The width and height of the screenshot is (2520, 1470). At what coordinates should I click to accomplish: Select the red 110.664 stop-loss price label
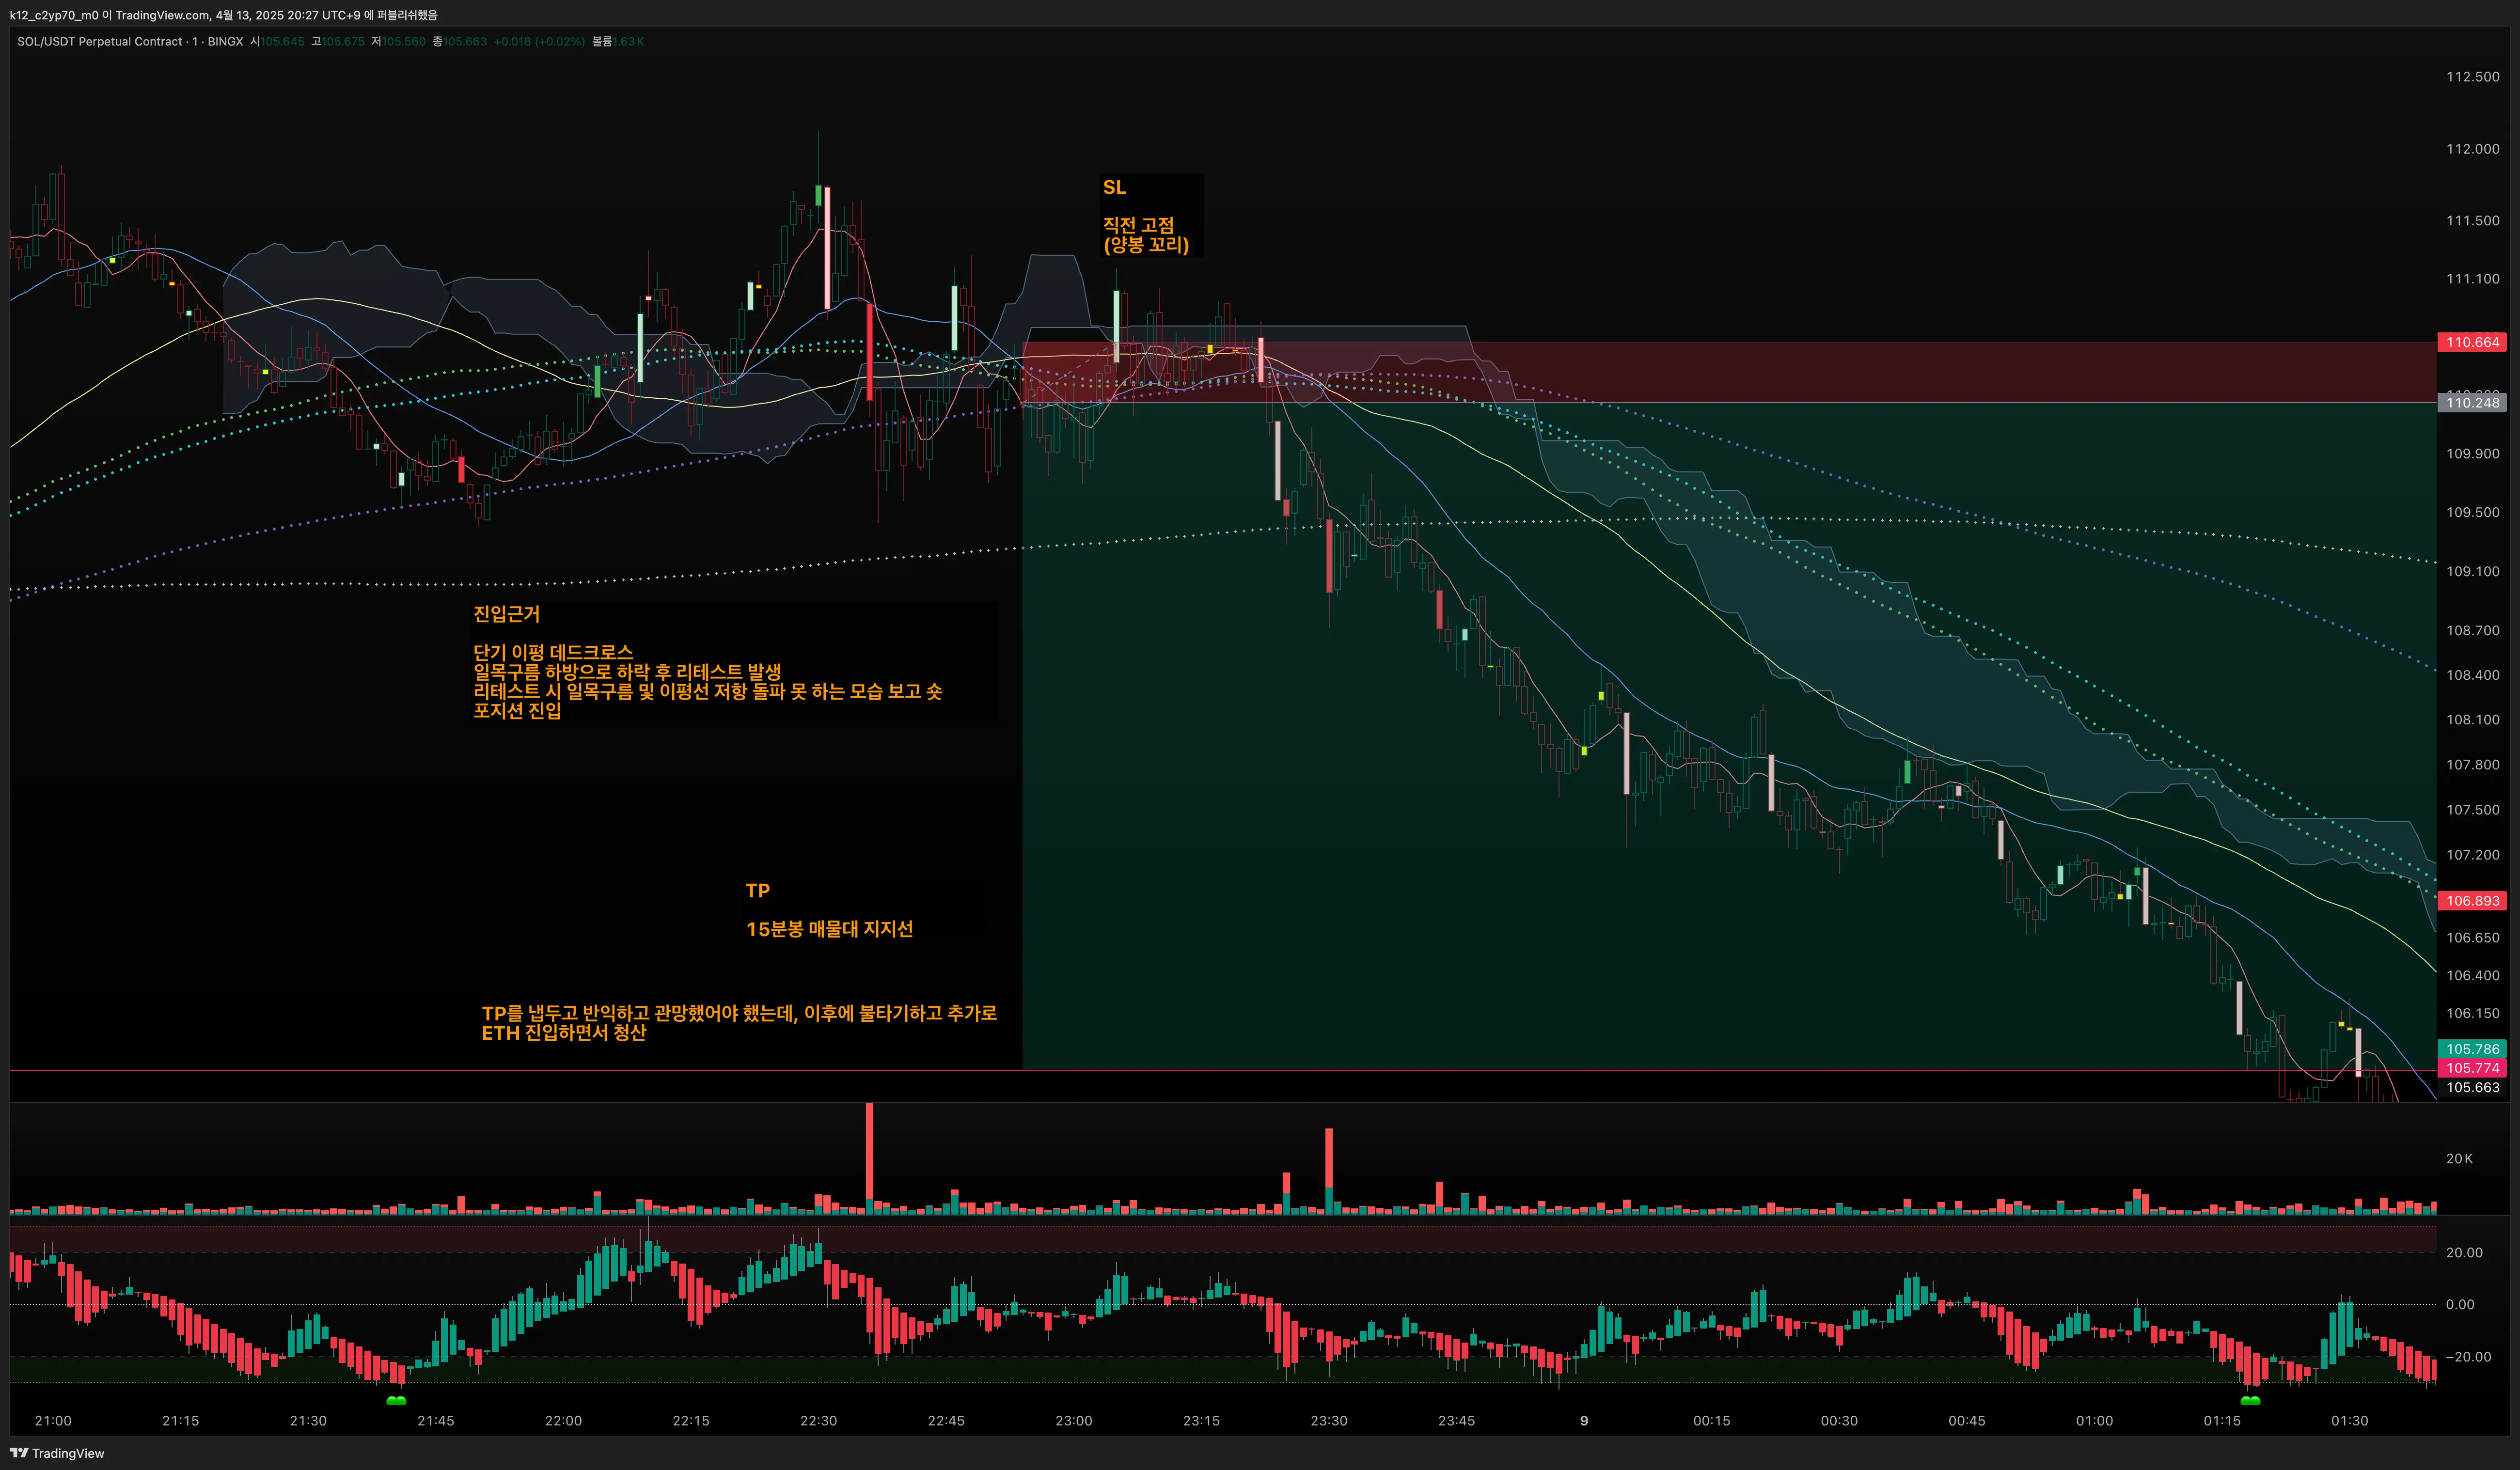click(x=2472, y=342)
